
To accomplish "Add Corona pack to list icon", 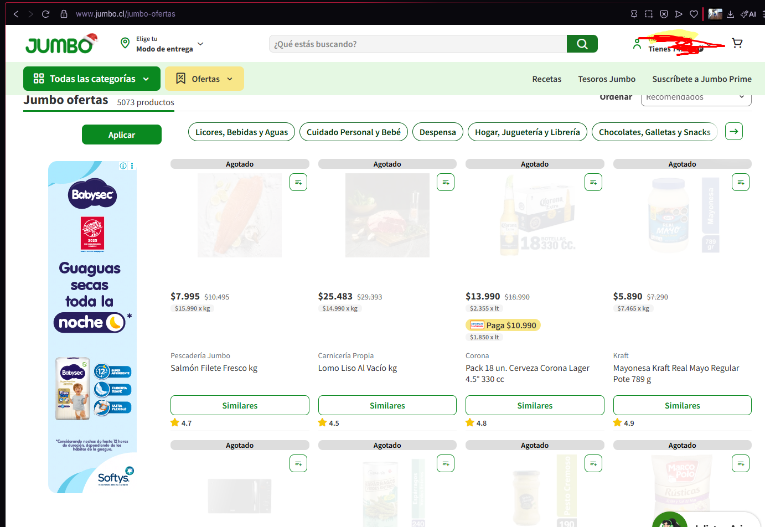I will coord(593,182).
